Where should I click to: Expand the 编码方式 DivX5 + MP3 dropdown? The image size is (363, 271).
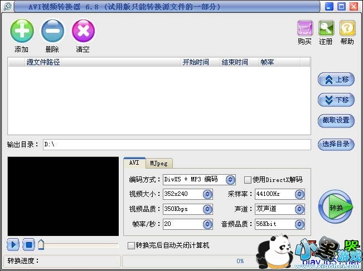230,180
